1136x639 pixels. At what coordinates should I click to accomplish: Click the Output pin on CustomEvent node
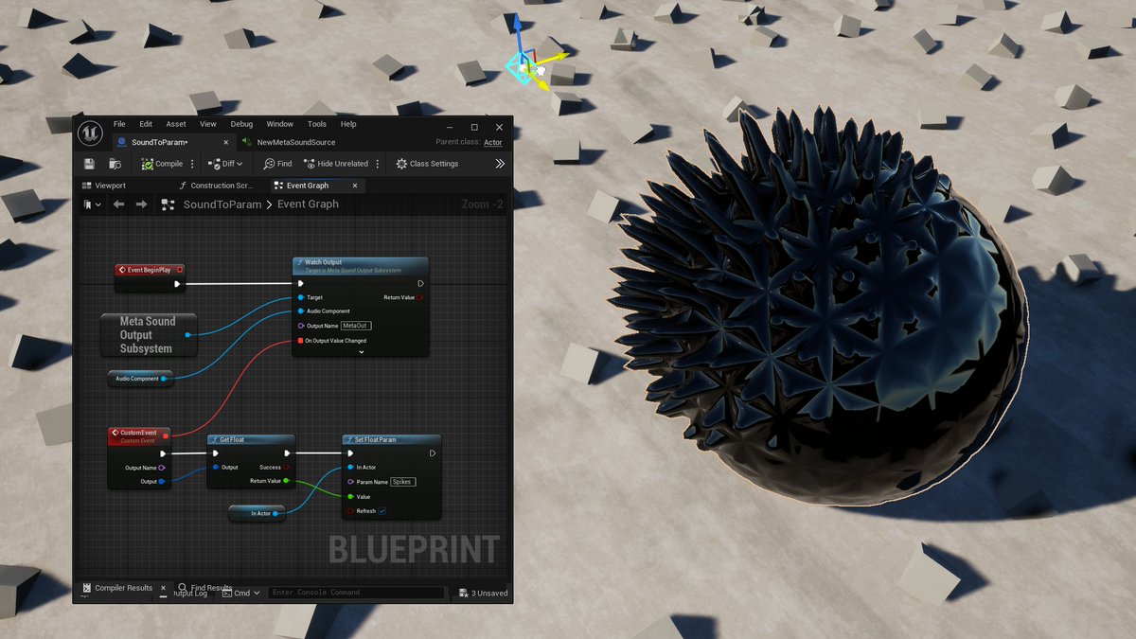(x=163, y=481)
